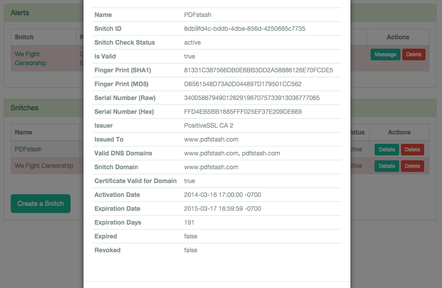Delete the We Fight Censorship snitch
The image size is (442, 288).
(412, 166)
